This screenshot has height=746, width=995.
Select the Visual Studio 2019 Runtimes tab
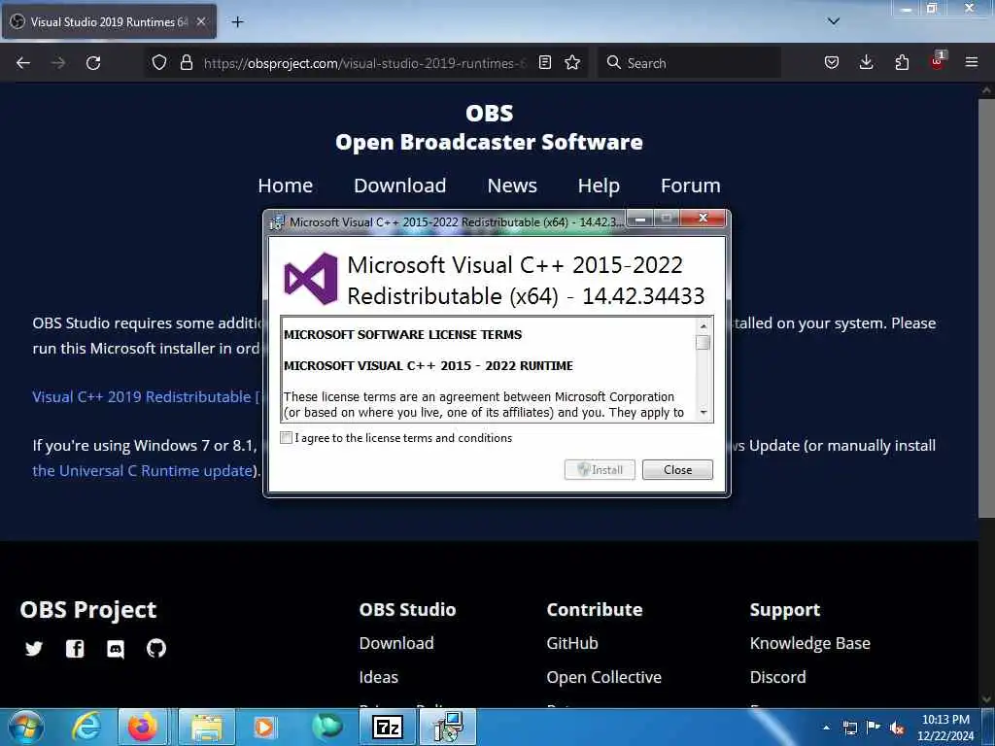[x=109, y=21]
